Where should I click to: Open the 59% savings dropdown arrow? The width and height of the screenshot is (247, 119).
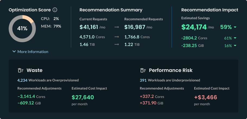pyautogui.click(x=235, y=27)
